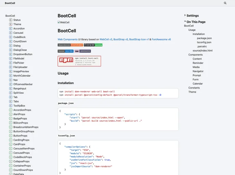Click the class icon beside FileUploader
This screenshot has width=235, height=175.
coord(11,67)
